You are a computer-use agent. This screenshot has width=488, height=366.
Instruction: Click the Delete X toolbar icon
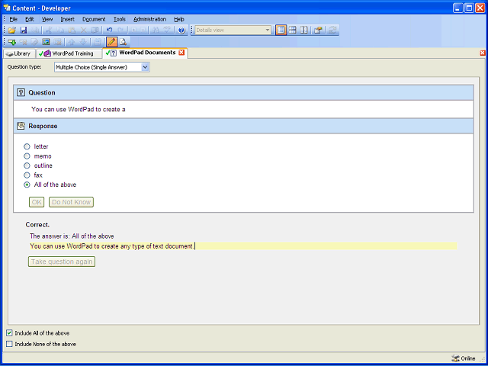click(83, 30)
